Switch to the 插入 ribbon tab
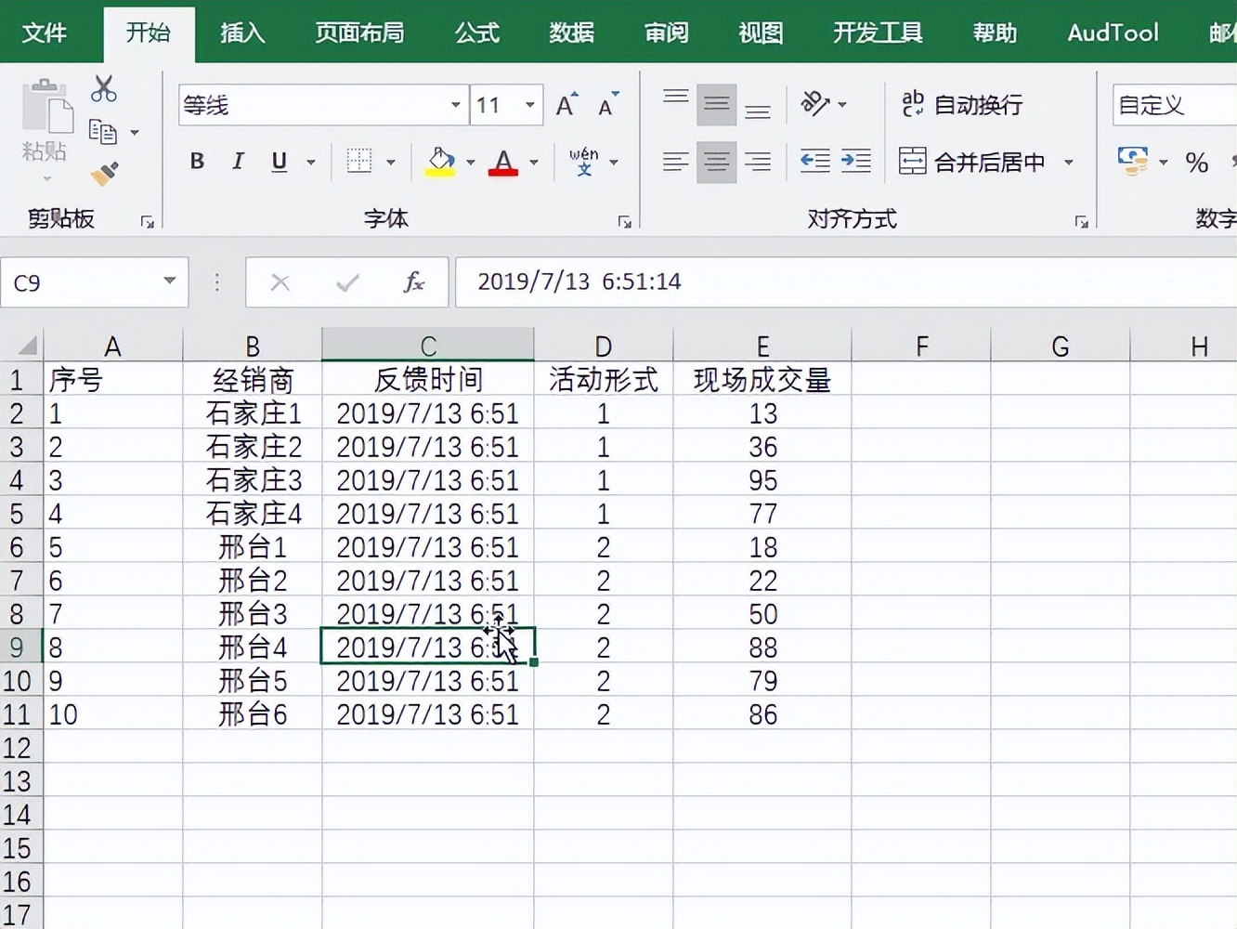 tap(241, 33)
